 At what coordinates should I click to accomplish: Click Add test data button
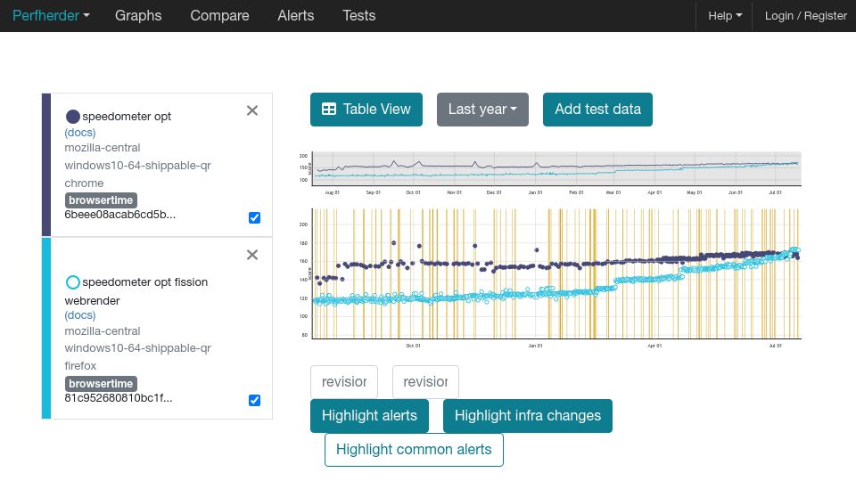pos(597,110)
